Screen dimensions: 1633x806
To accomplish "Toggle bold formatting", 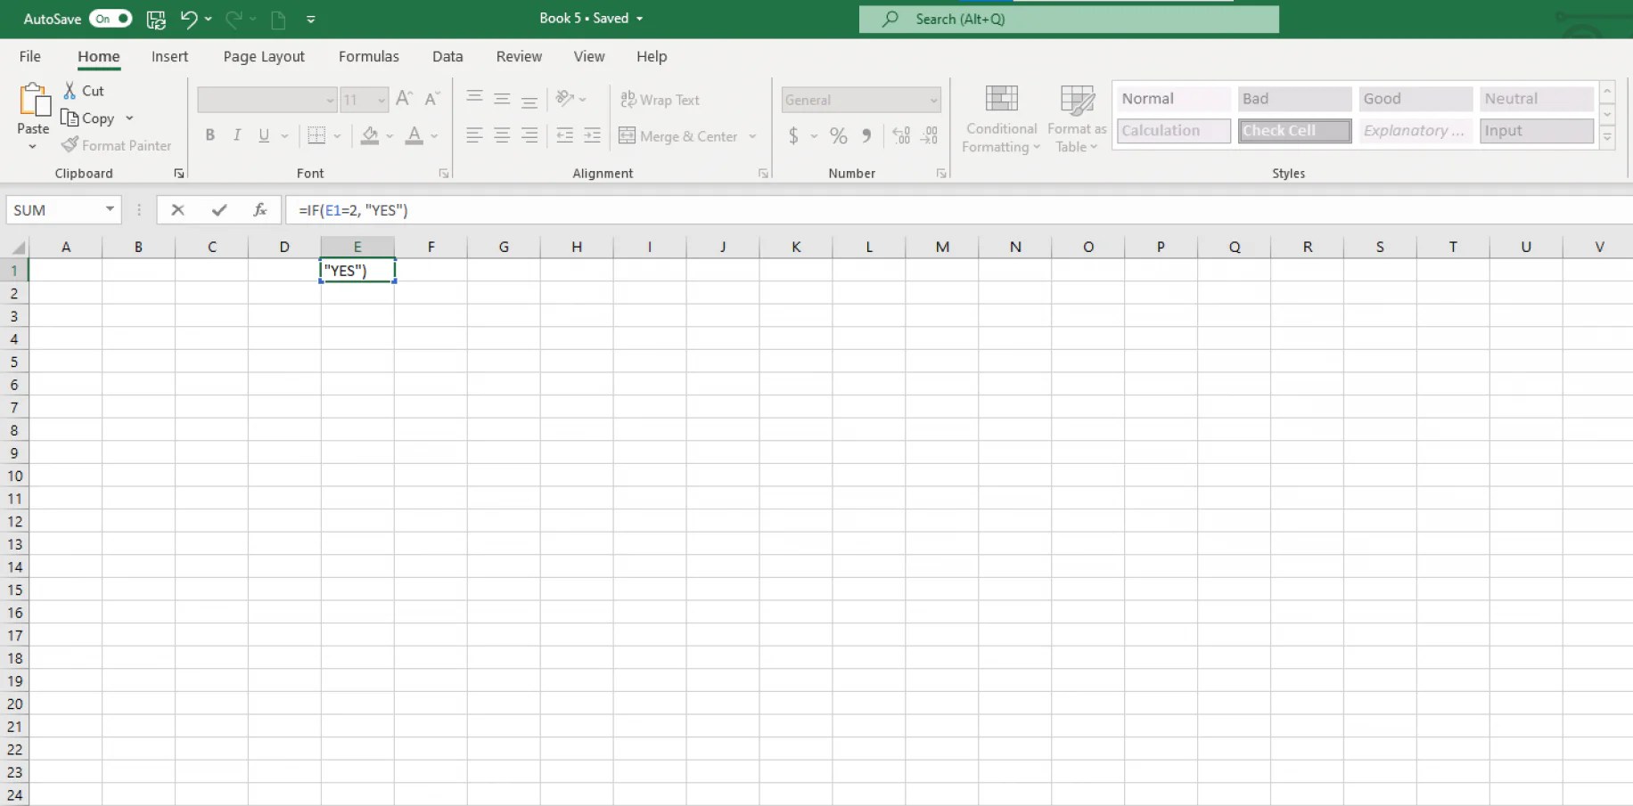I will pyautogui.click(x=210, y=134).
